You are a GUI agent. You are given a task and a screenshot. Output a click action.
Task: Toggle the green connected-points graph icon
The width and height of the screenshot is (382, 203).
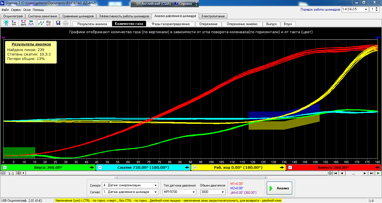41,23
